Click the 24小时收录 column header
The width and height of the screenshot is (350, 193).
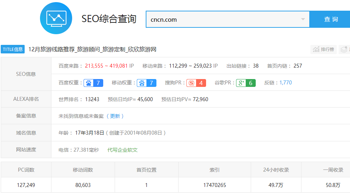pos(276,170)
